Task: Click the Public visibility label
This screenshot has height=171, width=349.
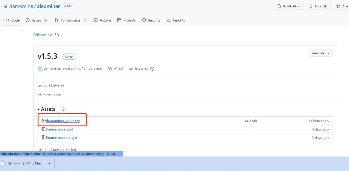Action: coord(68,6)
